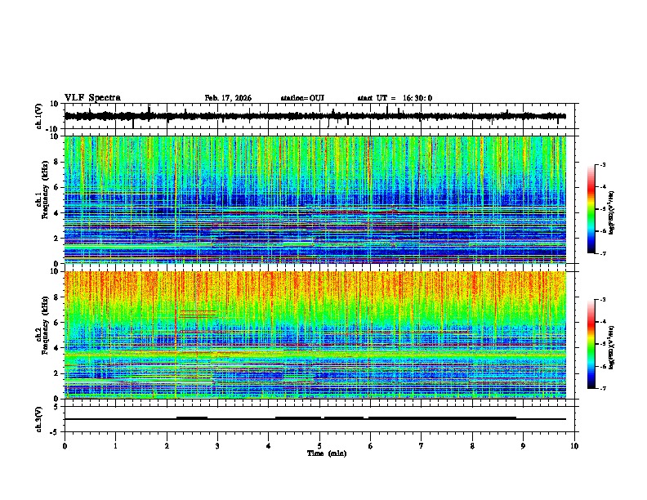
Task: Click the ch.3 raised bar spanning minutes 6 to 9
Action: (442, 418)
